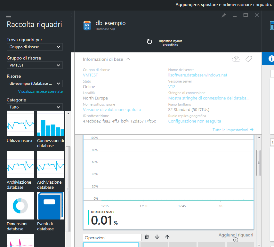This screenshot has width=274, height=247.
Task: Click the plus icon under Aggiungi riquadri
Action: (x=236, y=240)
